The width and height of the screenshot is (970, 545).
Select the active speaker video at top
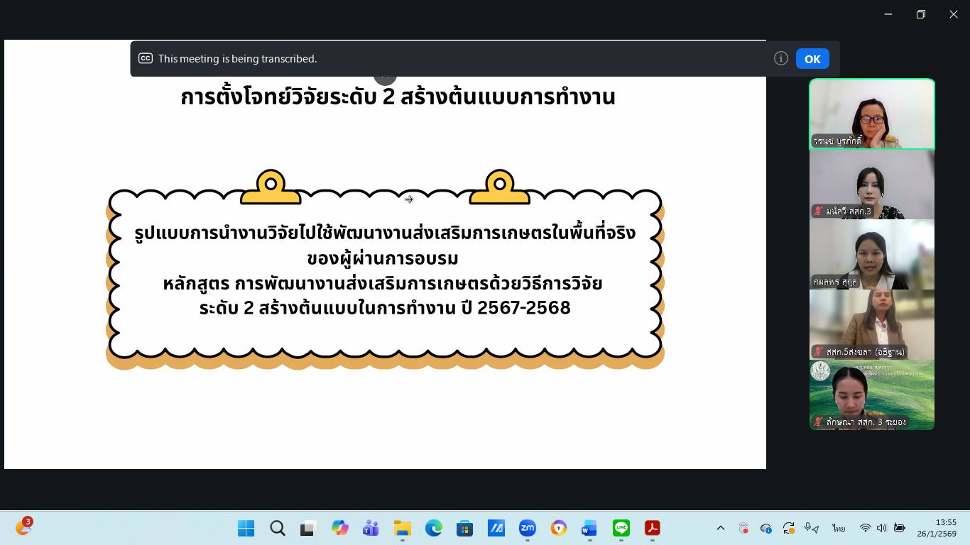pyautogui.click(x=871, y=114)
